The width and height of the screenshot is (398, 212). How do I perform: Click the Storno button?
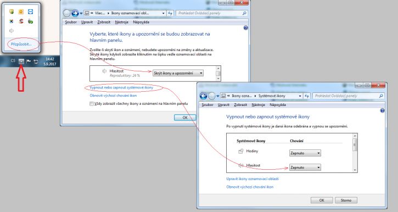click(x=346, y=200)
